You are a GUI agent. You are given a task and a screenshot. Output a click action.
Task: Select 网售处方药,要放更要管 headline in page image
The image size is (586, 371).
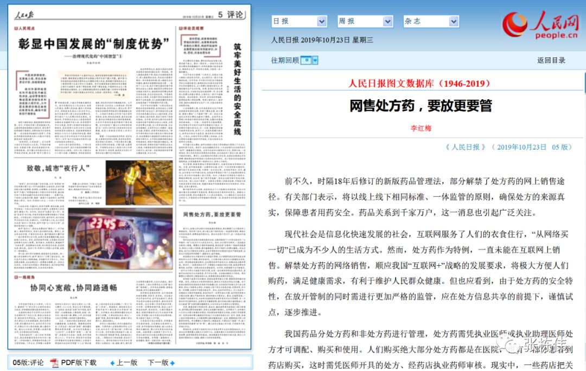coord(212,214)
